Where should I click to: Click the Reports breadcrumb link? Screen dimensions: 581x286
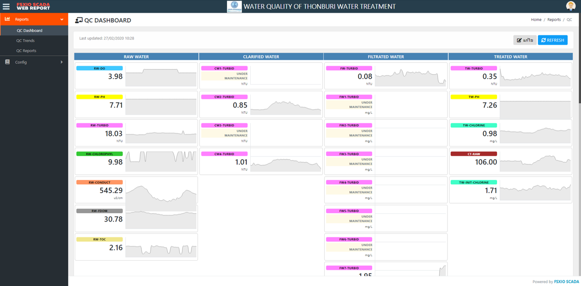point(554,20)
